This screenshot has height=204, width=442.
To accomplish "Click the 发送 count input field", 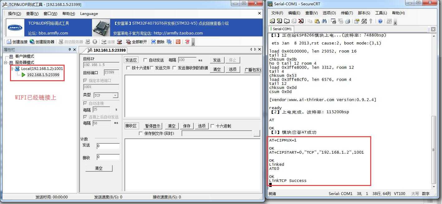I will tap(108, 146).
